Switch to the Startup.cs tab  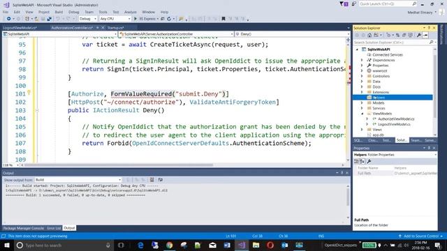coord(115,28)
